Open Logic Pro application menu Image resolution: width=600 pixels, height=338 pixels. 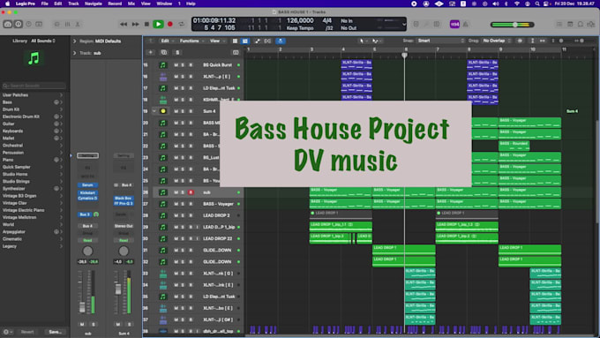coord(26,4)
